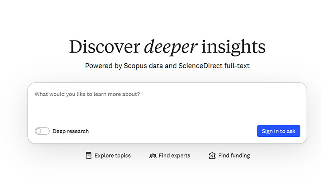
Task: Click the Explore topics document icon
Action: point(89,156)
